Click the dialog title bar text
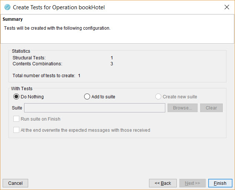This screenshot has width=235, height=190. 59,7
